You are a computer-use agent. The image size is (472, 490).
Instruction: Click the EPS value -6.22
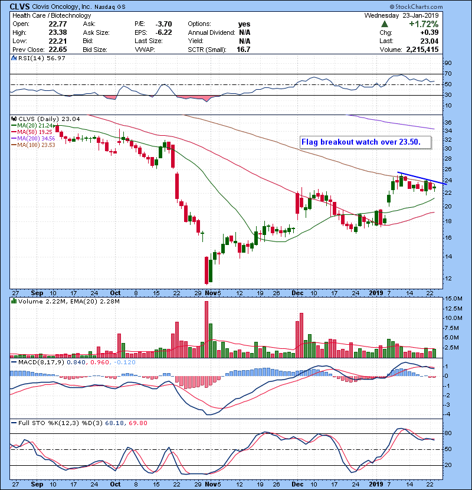pyautogui.click(x=163, y=32)
